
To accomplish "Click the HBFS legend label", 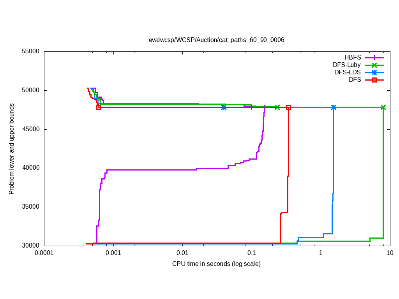I will point(353,57).
